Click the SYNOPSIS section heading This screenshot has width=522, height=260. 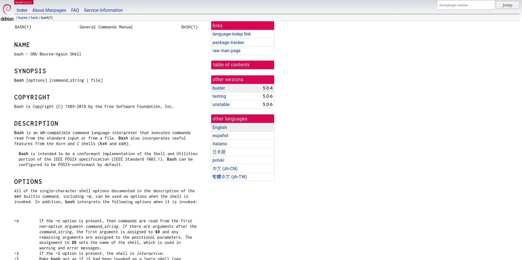click(30, 71)
